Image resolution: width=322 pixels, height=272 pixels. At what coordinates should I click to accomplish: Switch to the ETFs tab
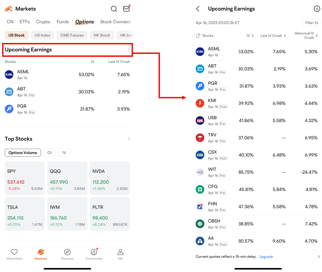[x=25, y=22]
